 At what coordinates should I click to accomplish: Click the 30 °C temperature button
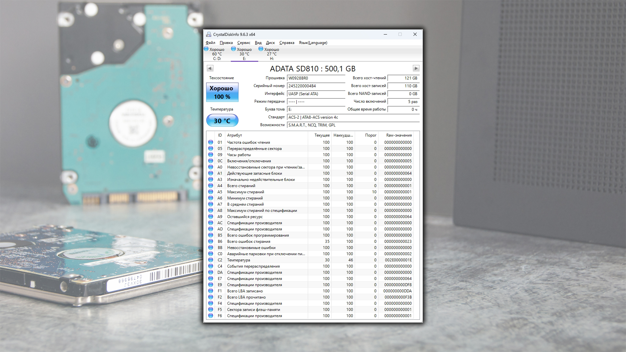pos(222,121)
